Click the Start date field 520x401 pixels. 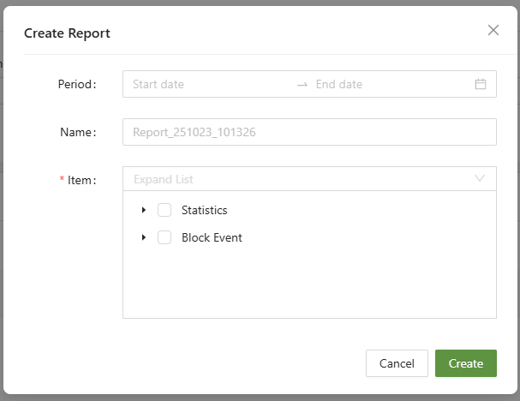point(206,84)
